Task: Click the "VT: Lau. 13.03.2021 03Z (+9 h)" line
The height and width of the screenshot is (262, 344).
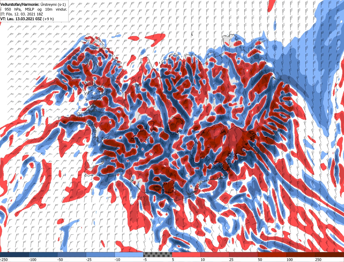Action: coord(27,19)
